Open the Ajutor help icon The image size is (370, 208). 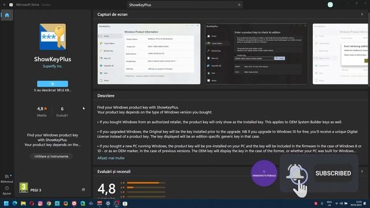click(x=7, y=191)
